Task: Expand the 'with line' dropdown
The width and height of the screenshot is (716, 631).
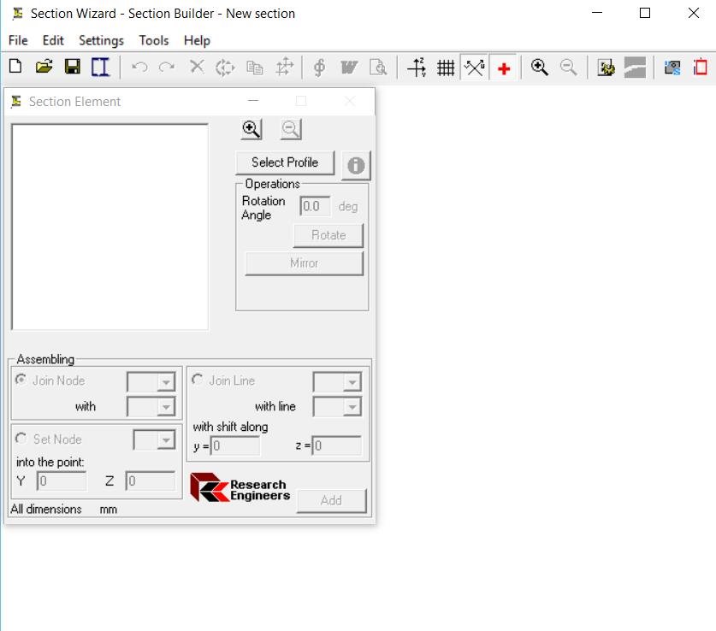Action: click(x=352, y=407)
